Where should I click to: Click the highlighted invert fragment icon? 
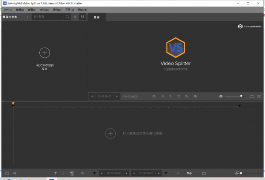coord(71,173)
